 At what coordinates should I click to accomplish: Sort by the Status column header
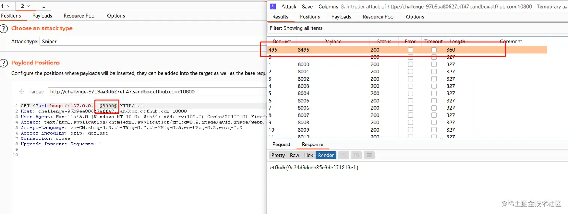pyautogui.click(x=384, y=42)
